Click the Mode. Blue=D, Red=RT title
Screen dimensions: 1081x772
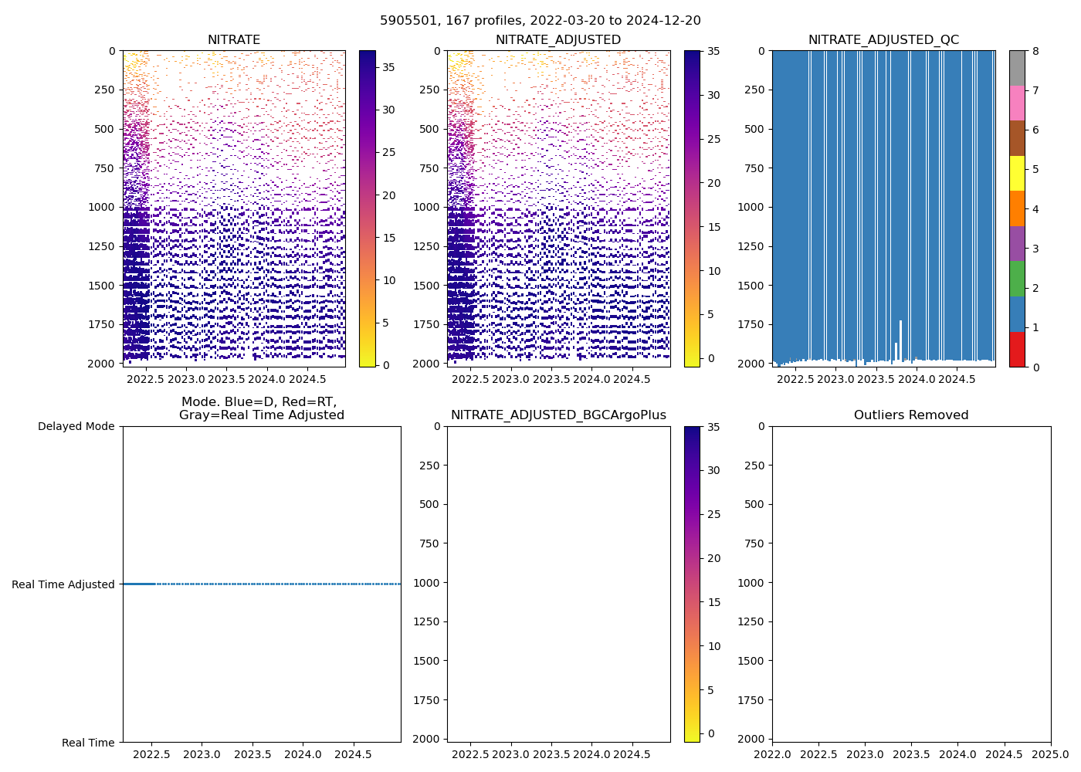261,408
